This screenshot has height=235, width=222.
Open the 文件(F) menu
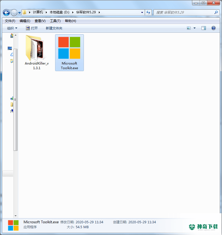click(10, 21)
